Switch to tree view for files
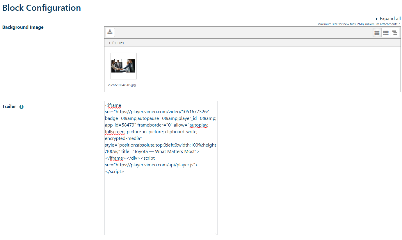402x240 pixels. (395, 32)
